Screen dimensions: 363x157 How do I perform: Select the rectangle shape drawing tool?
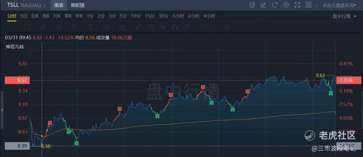pos(27,27)
